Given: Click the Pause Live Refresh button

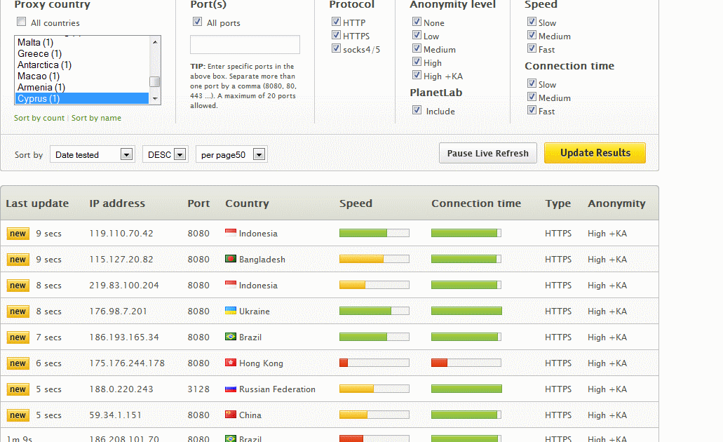Looking at the screenshot, I should (488, 153).
